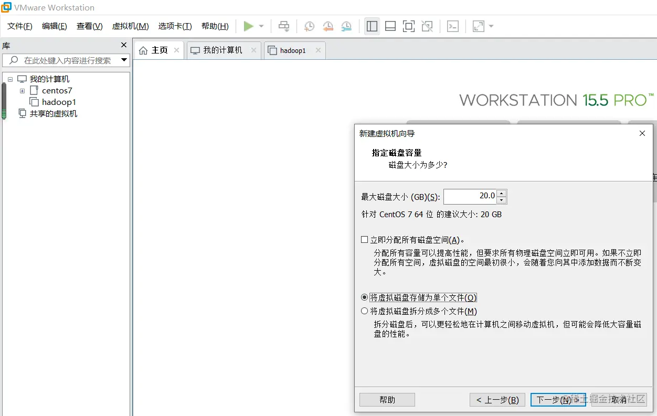This screenshot has width=657, height=416.
Task: Click the 指定磁盘容量 heading text
Action: click(397, 153)
